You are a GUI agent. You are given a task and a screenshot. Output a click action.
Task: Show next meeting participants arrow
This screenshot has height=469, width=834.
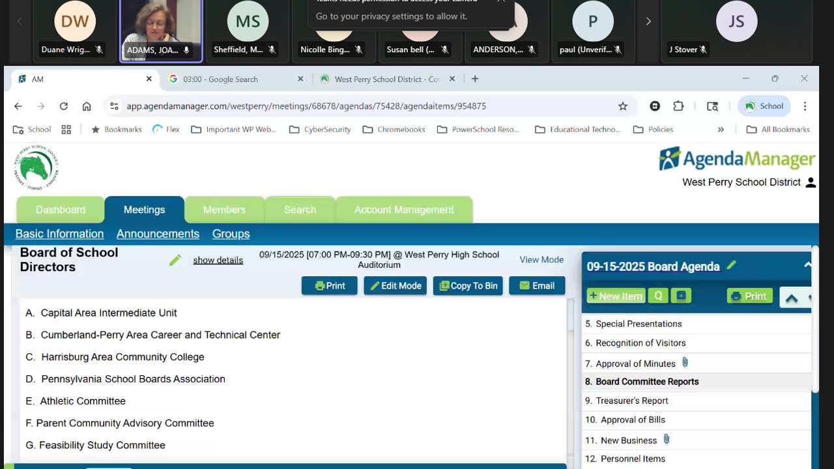coord(648,21)
